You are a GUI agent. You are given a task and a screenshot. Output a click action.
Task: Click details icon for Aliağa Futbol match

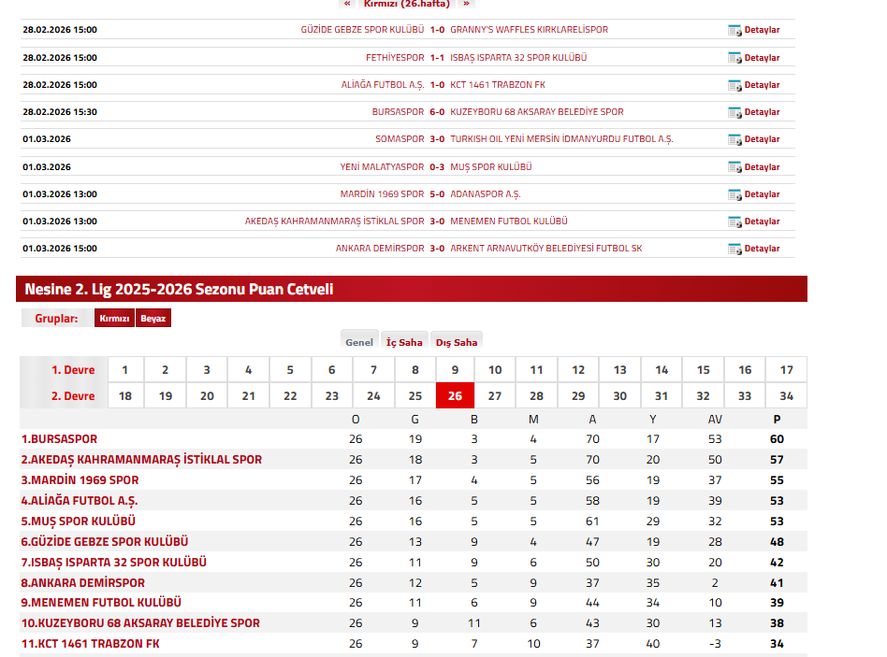tap(734, 85)
